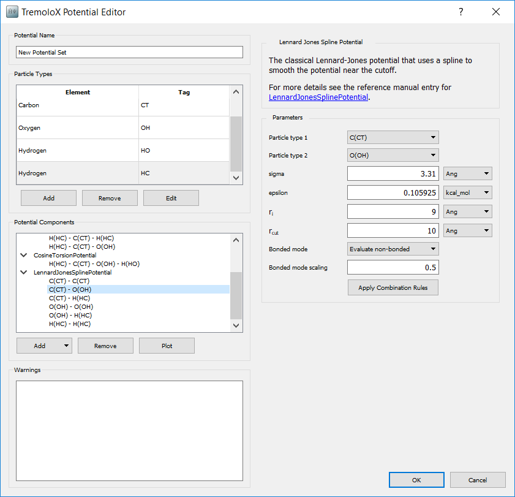This screenshot has width=515, height=497.
Task: Select the Hydrogen HC particle type row
Action: (x=123, y=173)
